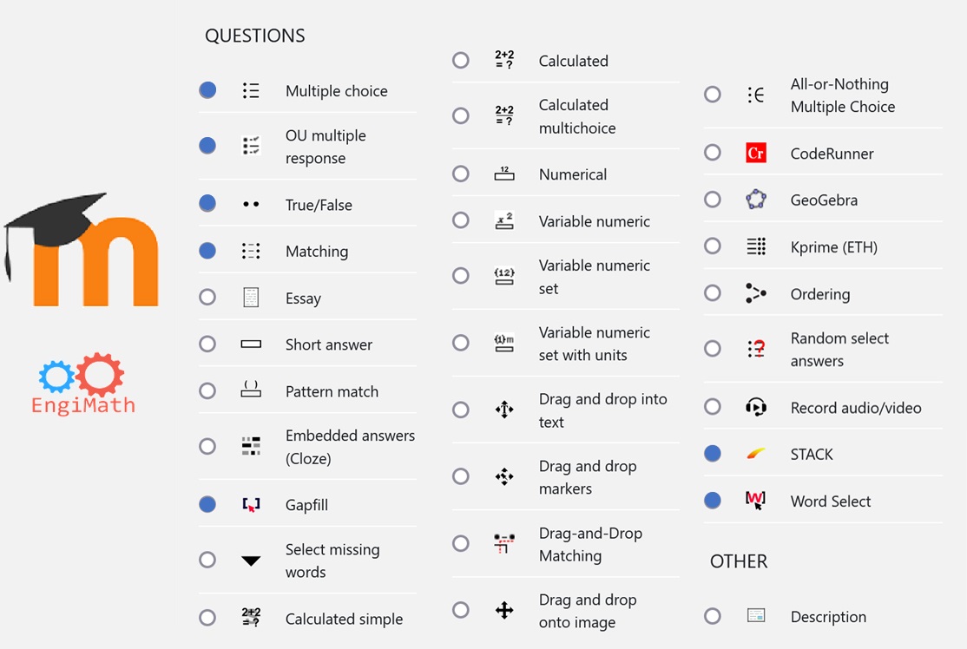Click the Drag-and-Drop Matching icon

point(504,544)
